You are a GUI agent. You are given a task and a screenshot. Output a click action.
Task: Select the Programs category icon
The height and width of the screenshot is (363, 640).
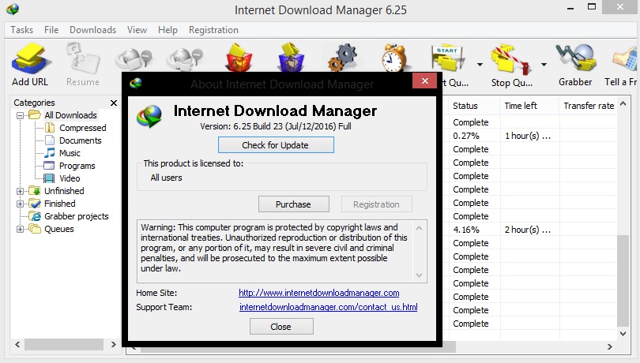49,166
